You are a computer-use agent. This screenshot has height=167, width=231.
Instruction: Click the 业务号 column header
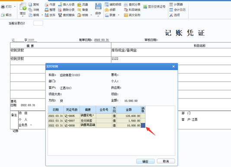104,109
